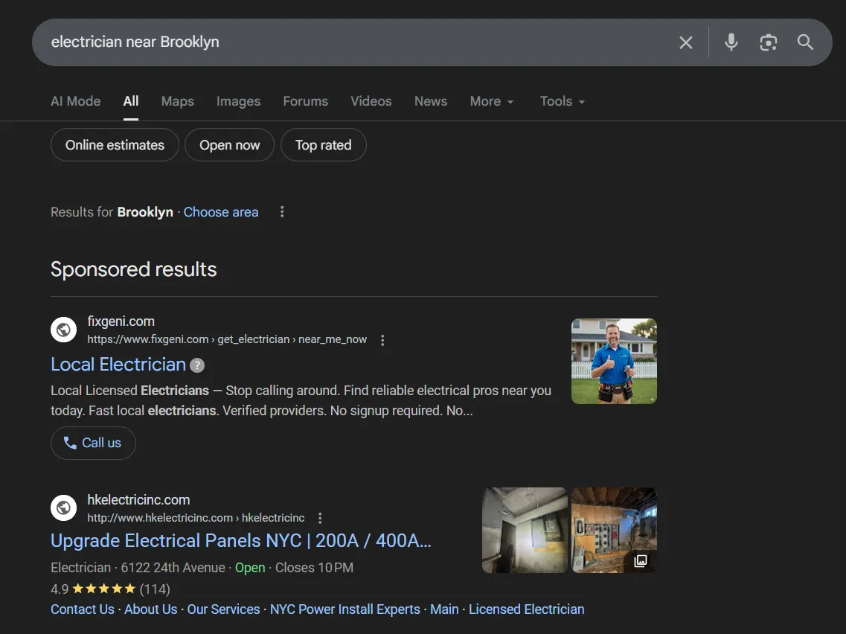Click the Our Services sitelink
846x634 pixels.
[x=223, y=609]
